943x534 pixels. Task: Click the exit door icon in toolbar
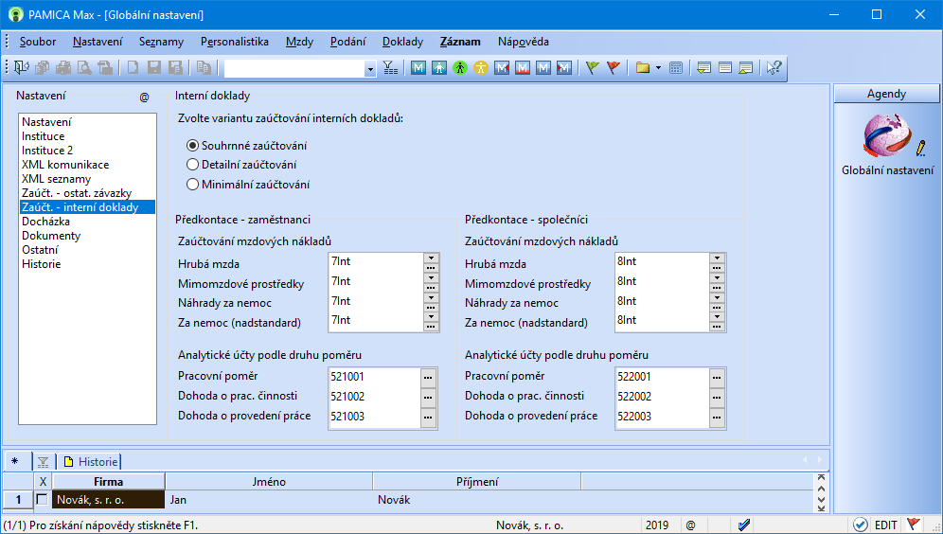click(21, 68)
